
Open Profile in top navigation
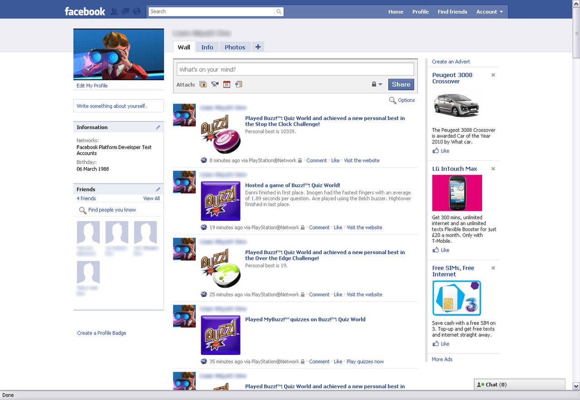[420, 12]
